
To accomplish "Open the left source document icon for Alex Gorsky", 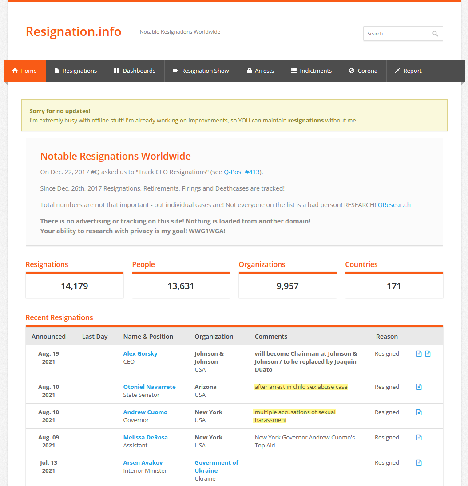I will tap(419, 354).
